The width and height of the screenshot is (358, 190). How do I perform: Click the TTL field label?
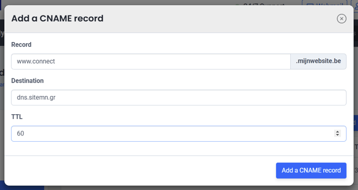17,117
